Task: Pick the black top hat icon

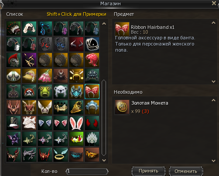Action: point(14,123)
